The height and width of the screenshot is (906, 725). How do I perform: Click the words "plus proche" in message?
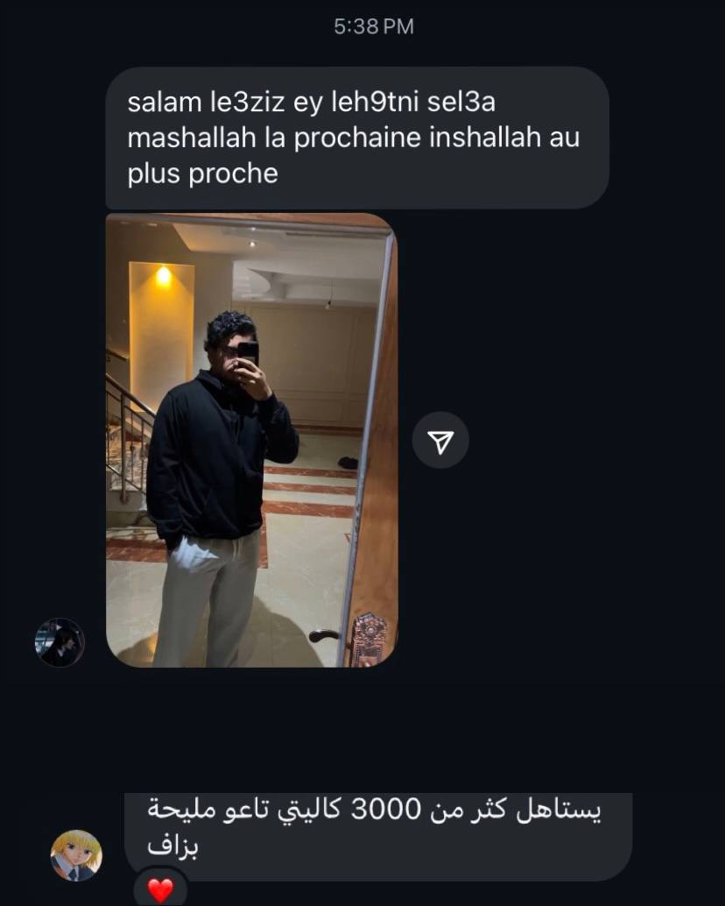tap(202, 173)
